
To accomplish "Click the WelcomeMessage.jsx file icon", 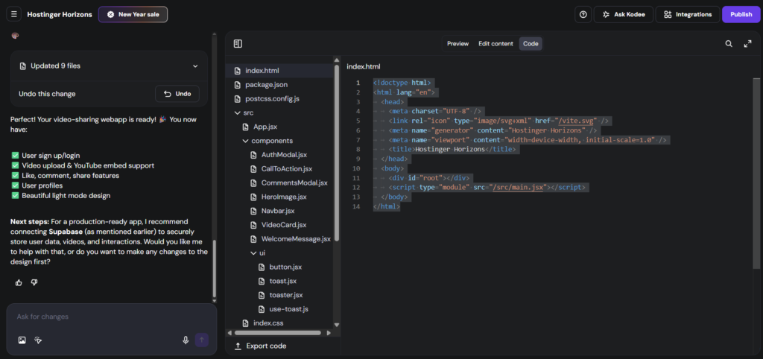I will [x=253, y=239].
